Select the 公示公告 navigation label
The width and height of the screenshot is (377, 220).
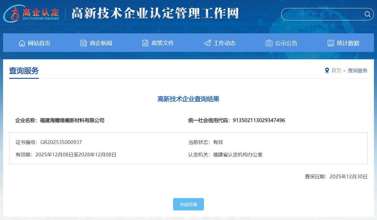286,43
